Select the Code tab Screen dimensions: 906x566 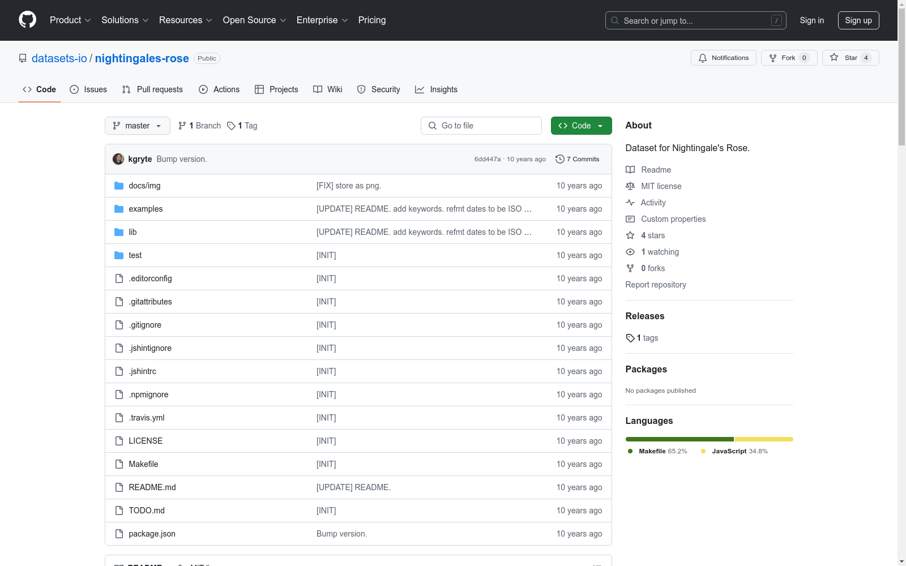click(40, 89)
